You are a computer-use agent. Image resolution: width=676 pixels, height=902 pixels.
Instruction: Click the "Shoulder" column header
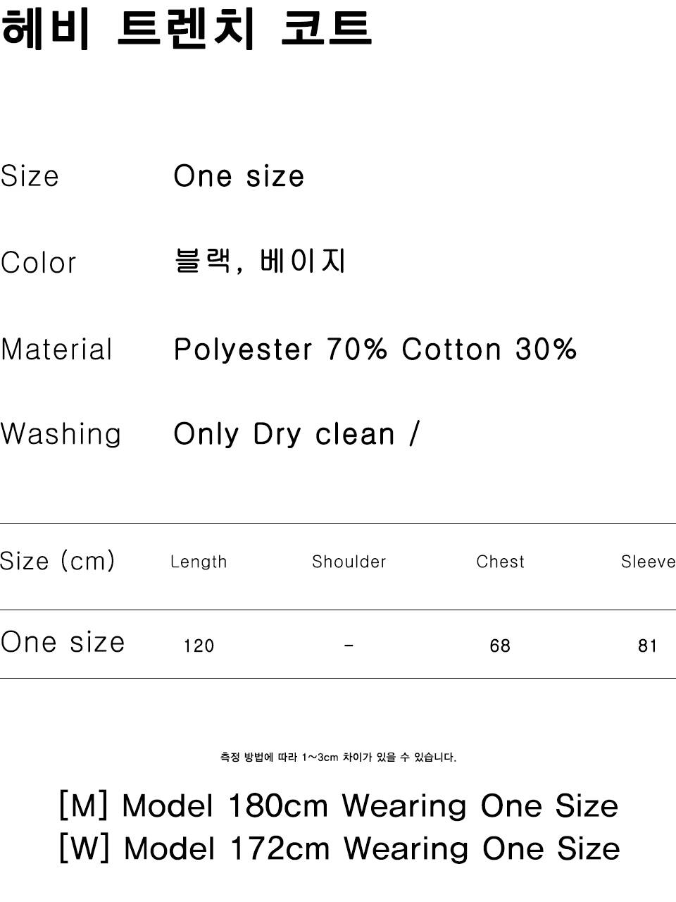point(349,562)
